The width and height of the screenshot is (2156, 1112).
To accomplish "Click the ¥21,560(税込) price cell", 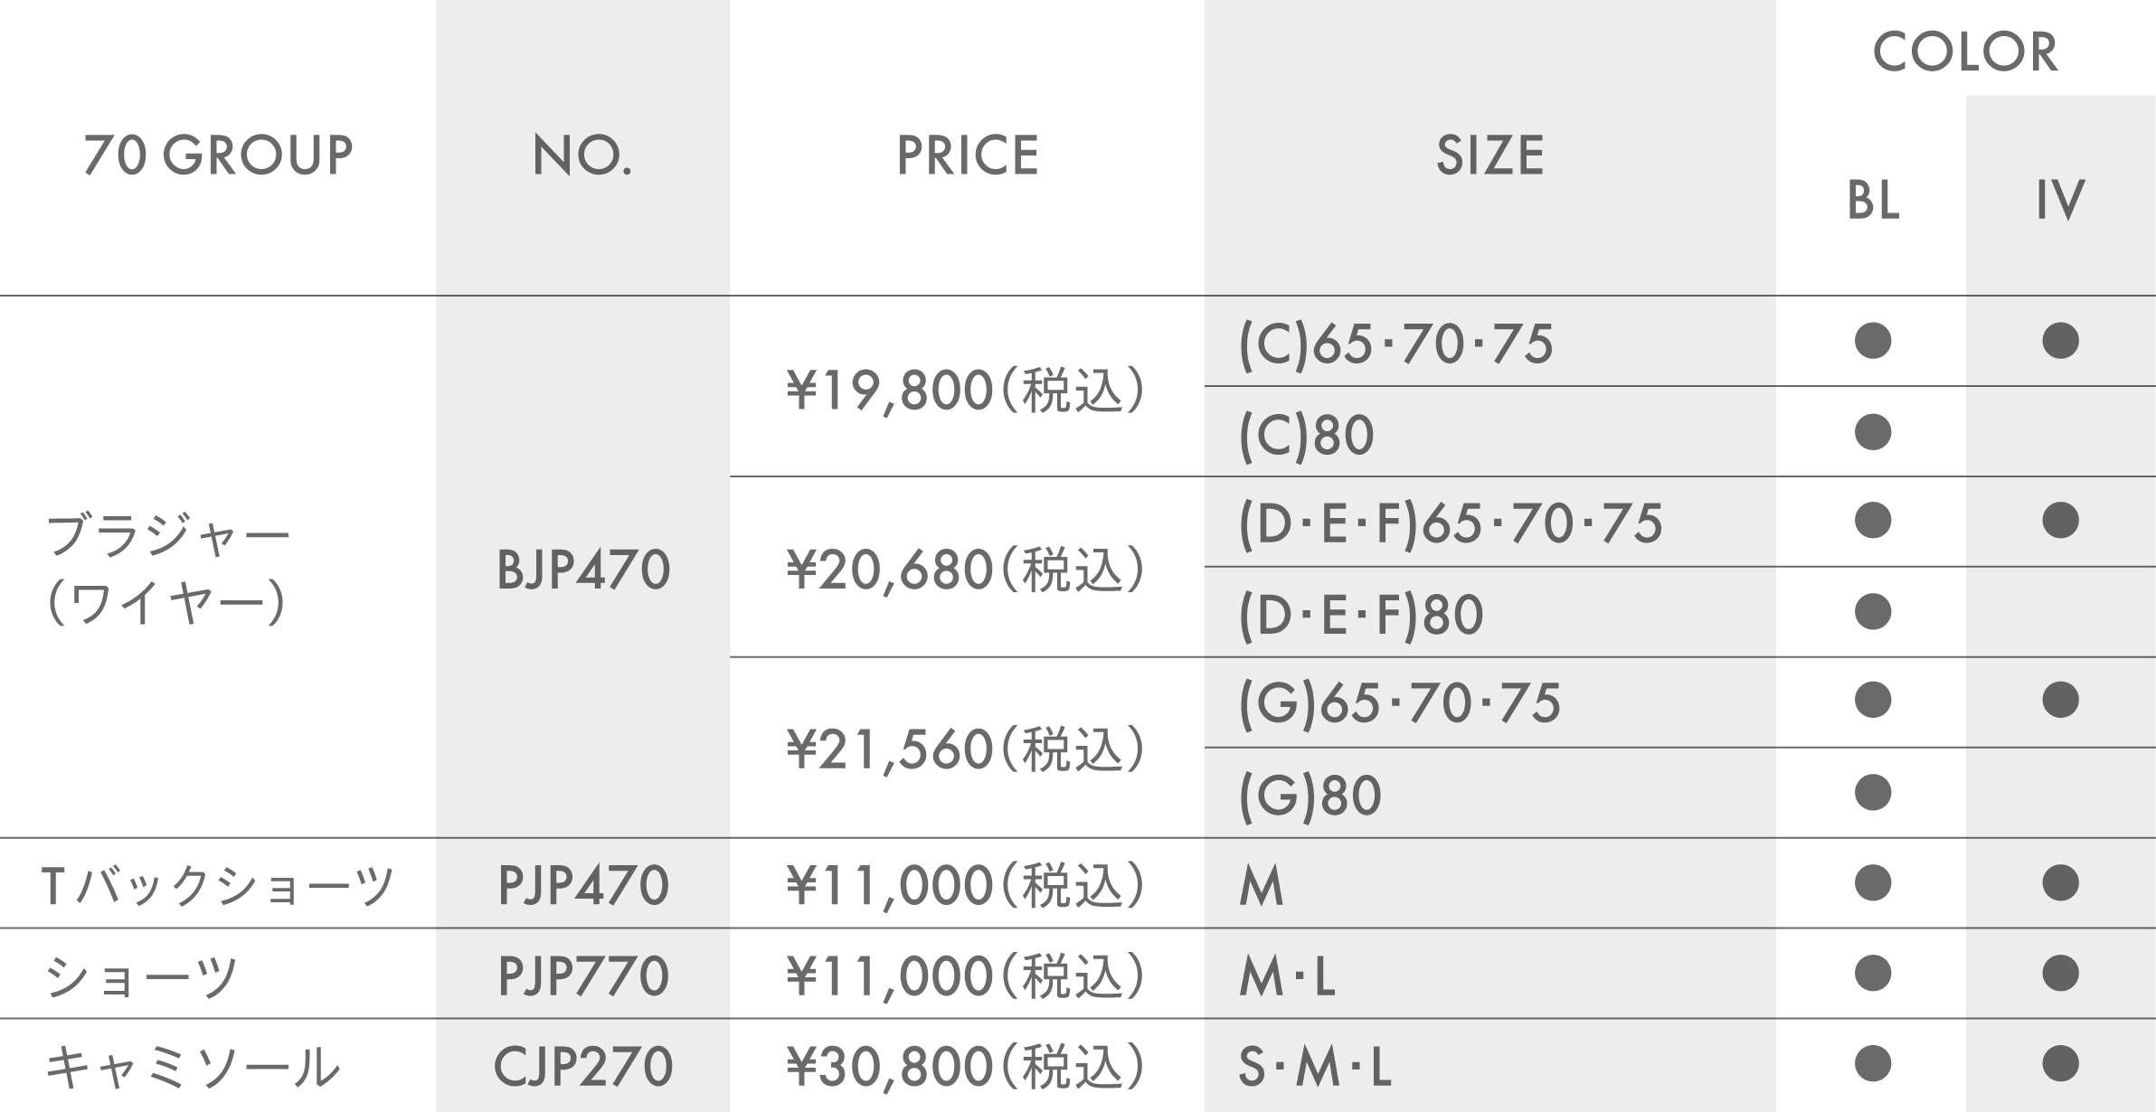I will coord(967,749).
